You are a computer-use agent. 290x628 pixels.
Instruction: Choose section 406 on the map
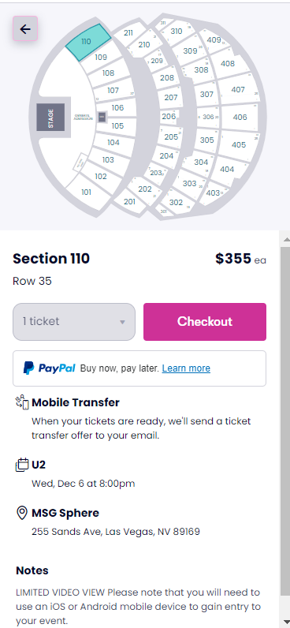click(x=240, y=118)
